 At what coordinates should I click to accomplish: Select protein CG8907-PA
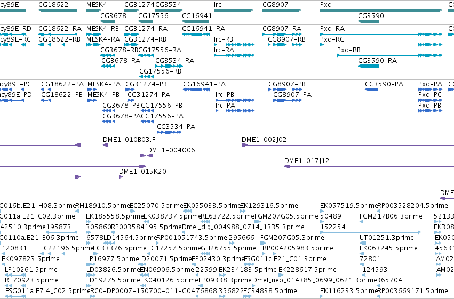click(x=292, y=94)
